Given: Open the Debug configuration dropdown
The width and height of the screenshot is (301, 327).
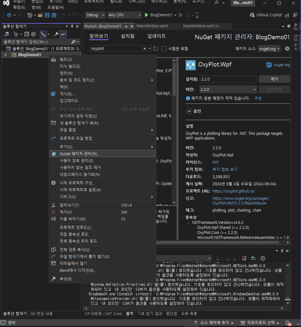Looking at the screenshot, I should (x=95, y=15).
